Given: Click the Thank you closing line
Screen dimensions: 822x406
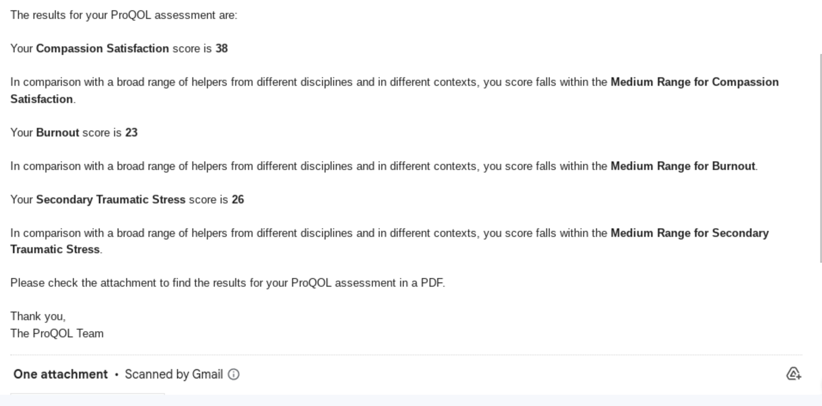Looking at the screenshot, I should [x=38, y=317].
